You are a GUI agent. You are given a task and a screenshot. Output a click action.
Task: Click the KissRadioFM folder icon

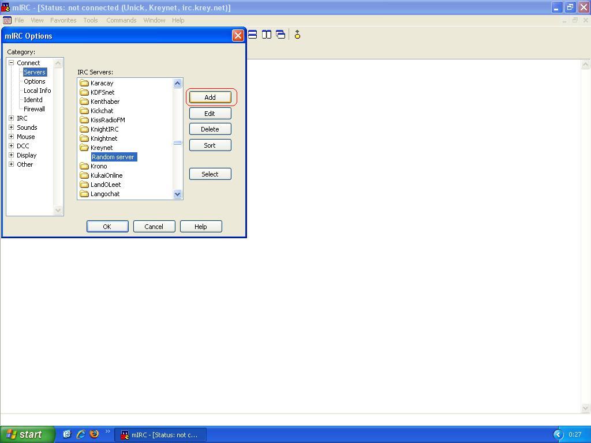(84, 120)
